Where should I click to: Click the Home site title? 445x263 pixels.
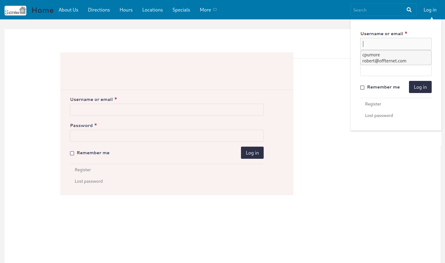click(43, 10)
